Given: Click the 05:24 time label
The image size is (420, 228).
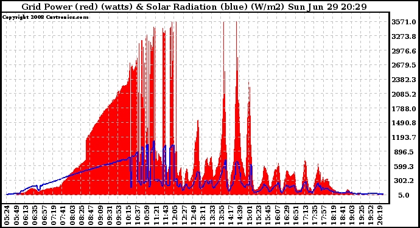Looking at the screenshot, I should click(x=7, y=215).
